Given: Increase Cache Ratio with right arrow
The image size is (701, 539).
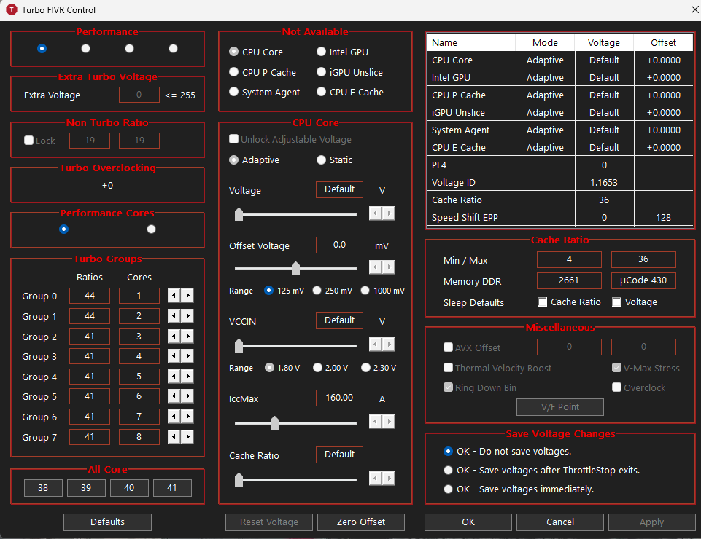Looking at the screenshot, I should [x=389, y=479].
